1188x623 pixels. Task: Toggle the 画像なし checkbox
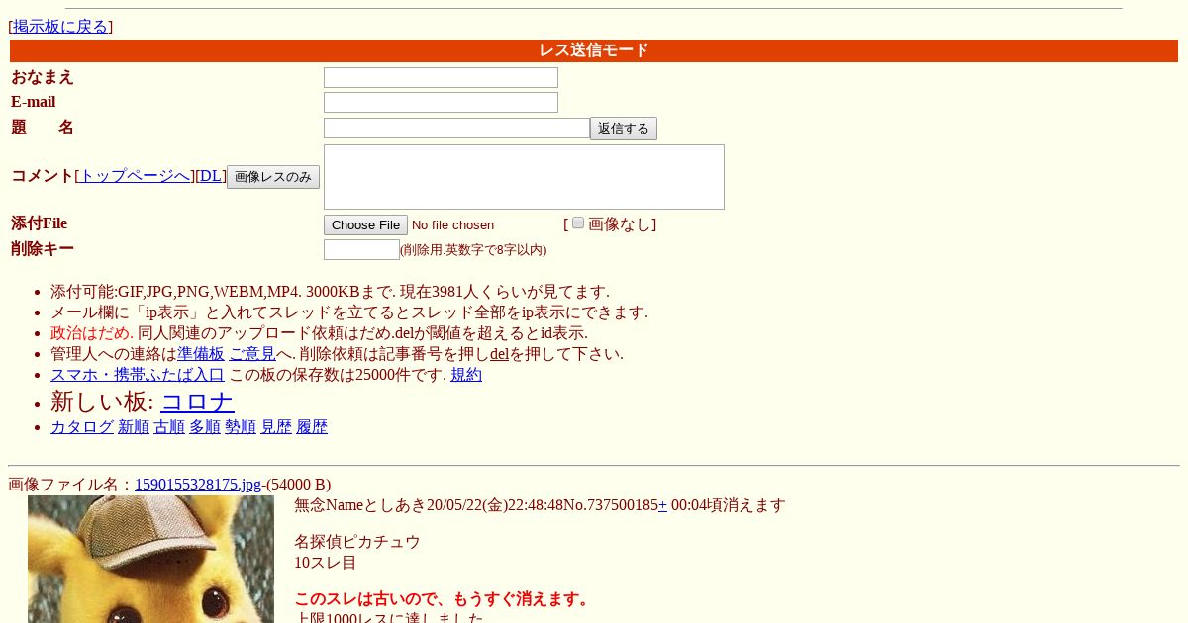[578, 222]
